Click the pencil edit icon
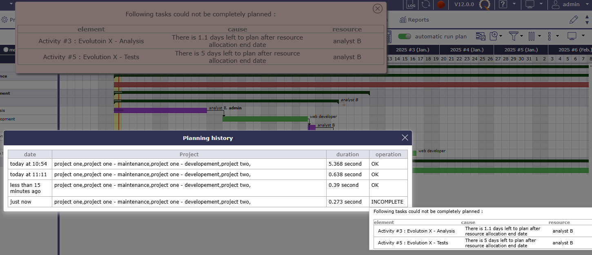This screenshot has width=592, height=255. pos(574,20)
